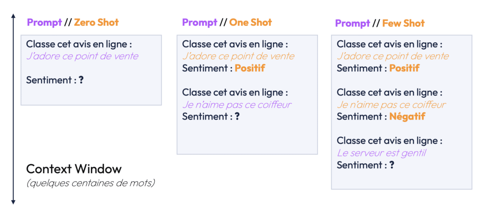
Task: Click purple 'J'adore ce point de vente' in Zero Shot
Action: coord(82,56)
